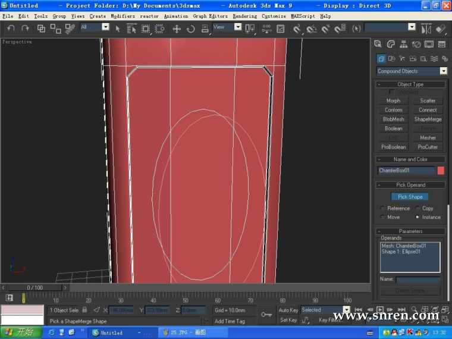
Task: Open the Compound Objects dropdown
Action: point(443,71)
